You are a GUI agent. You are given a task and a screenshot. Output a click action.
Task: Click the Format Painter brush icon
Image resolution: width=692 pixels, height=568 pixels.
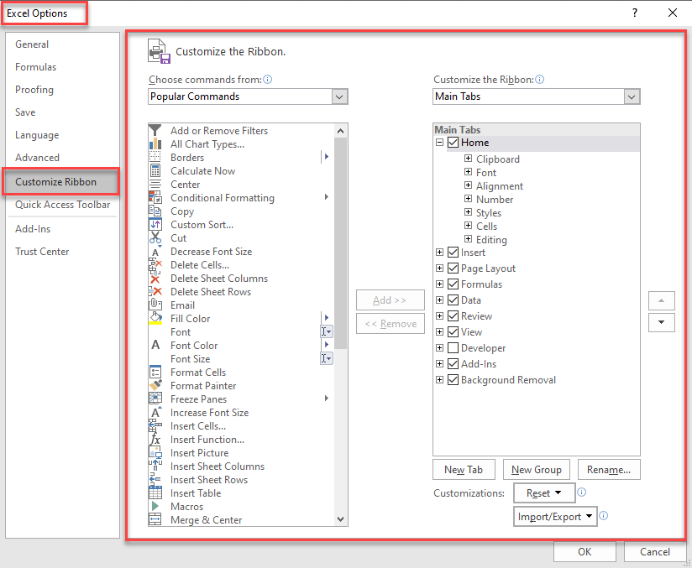155,385
